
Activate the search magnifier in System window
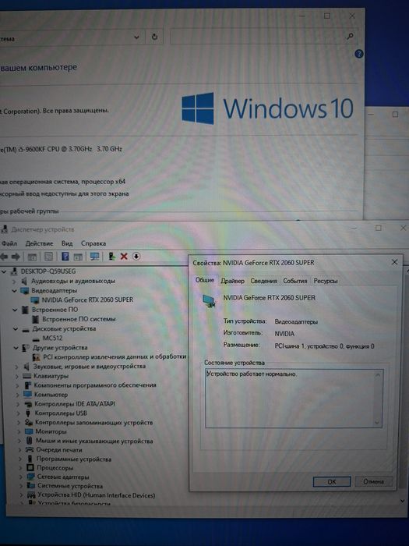pyautogui.click(x=351, y=36)
